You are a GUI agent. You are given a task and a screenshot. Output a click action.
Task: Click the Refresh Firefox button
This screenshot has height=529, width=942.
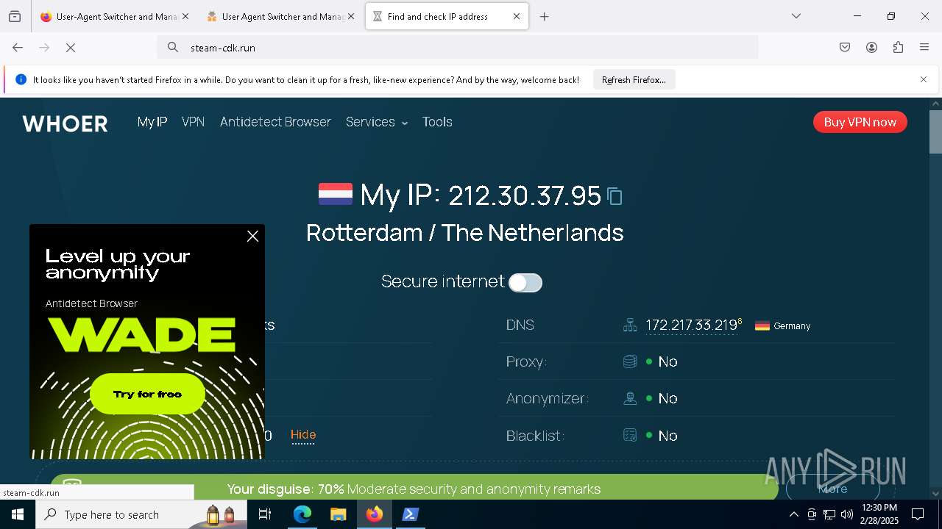click(x=634, y=80)
